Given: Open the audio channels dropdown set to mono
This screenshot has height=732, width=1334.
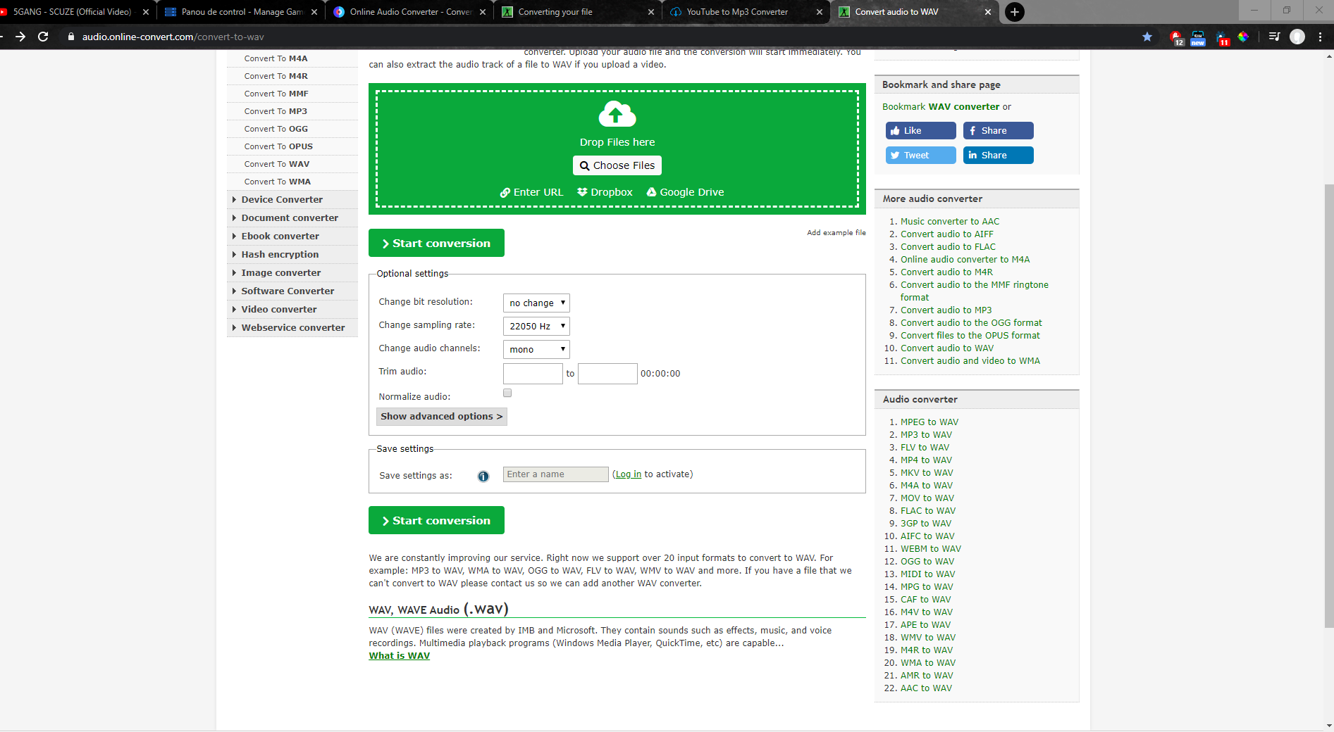Looking at the screenshot, I should tap(536, 349).
